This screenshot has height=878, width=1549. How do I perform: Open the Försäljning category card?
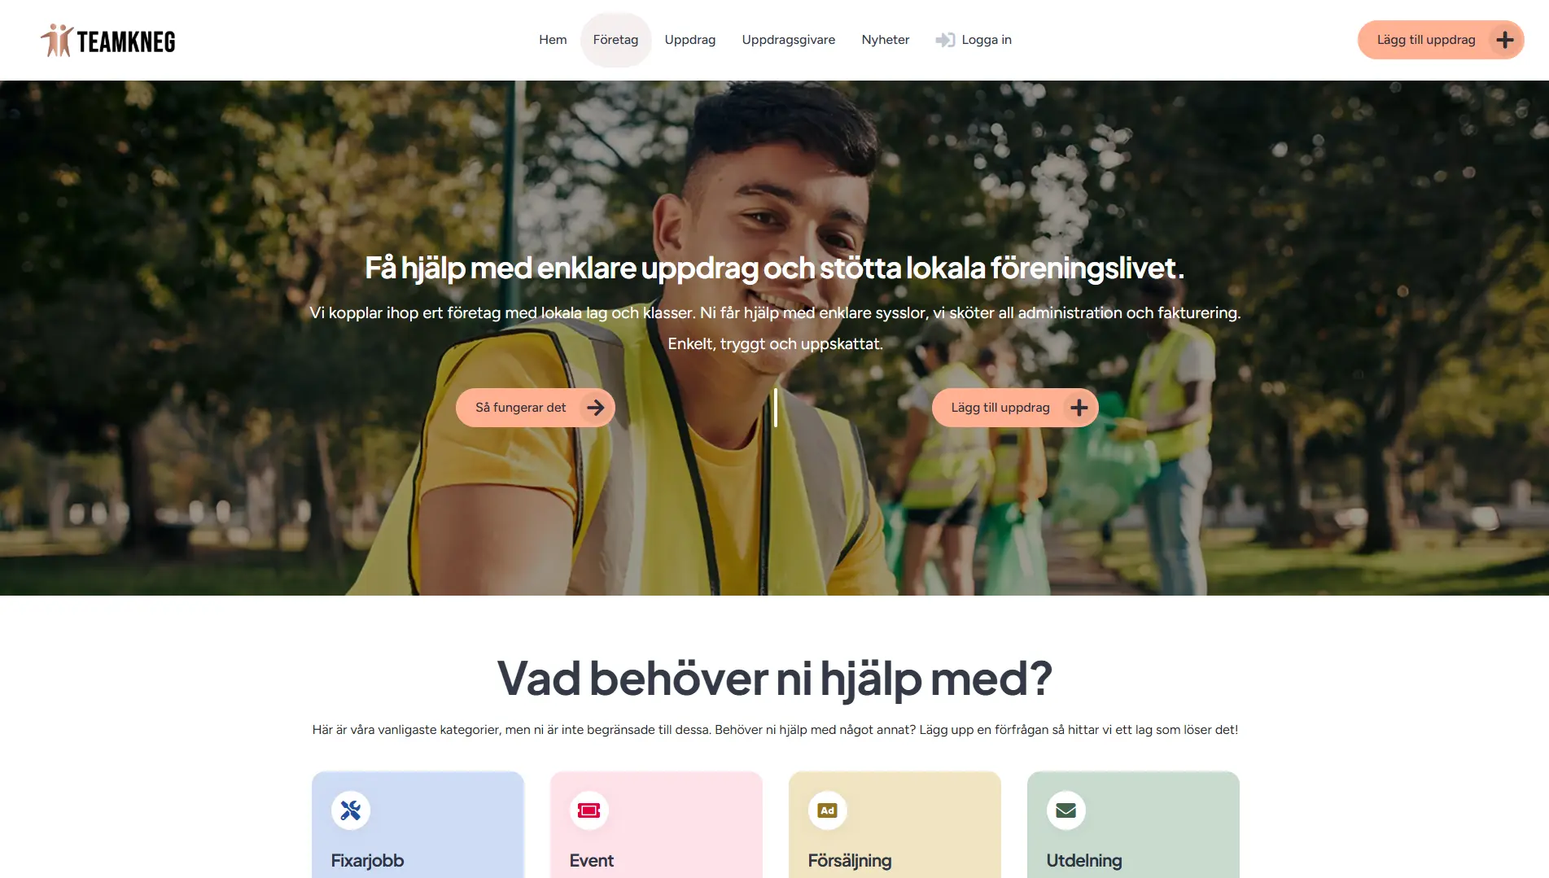[x=895, y=825]
